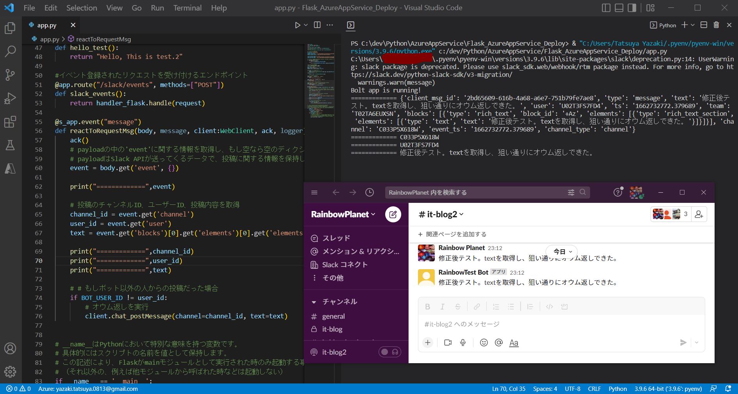
Task: Toggle the Slack huddle switch
Action: 389,352
